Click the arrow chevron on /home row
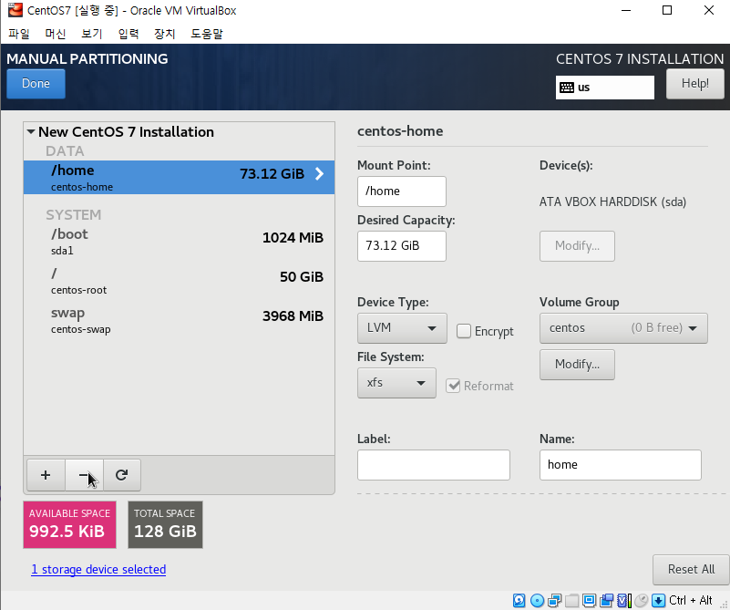 (319, 173)
